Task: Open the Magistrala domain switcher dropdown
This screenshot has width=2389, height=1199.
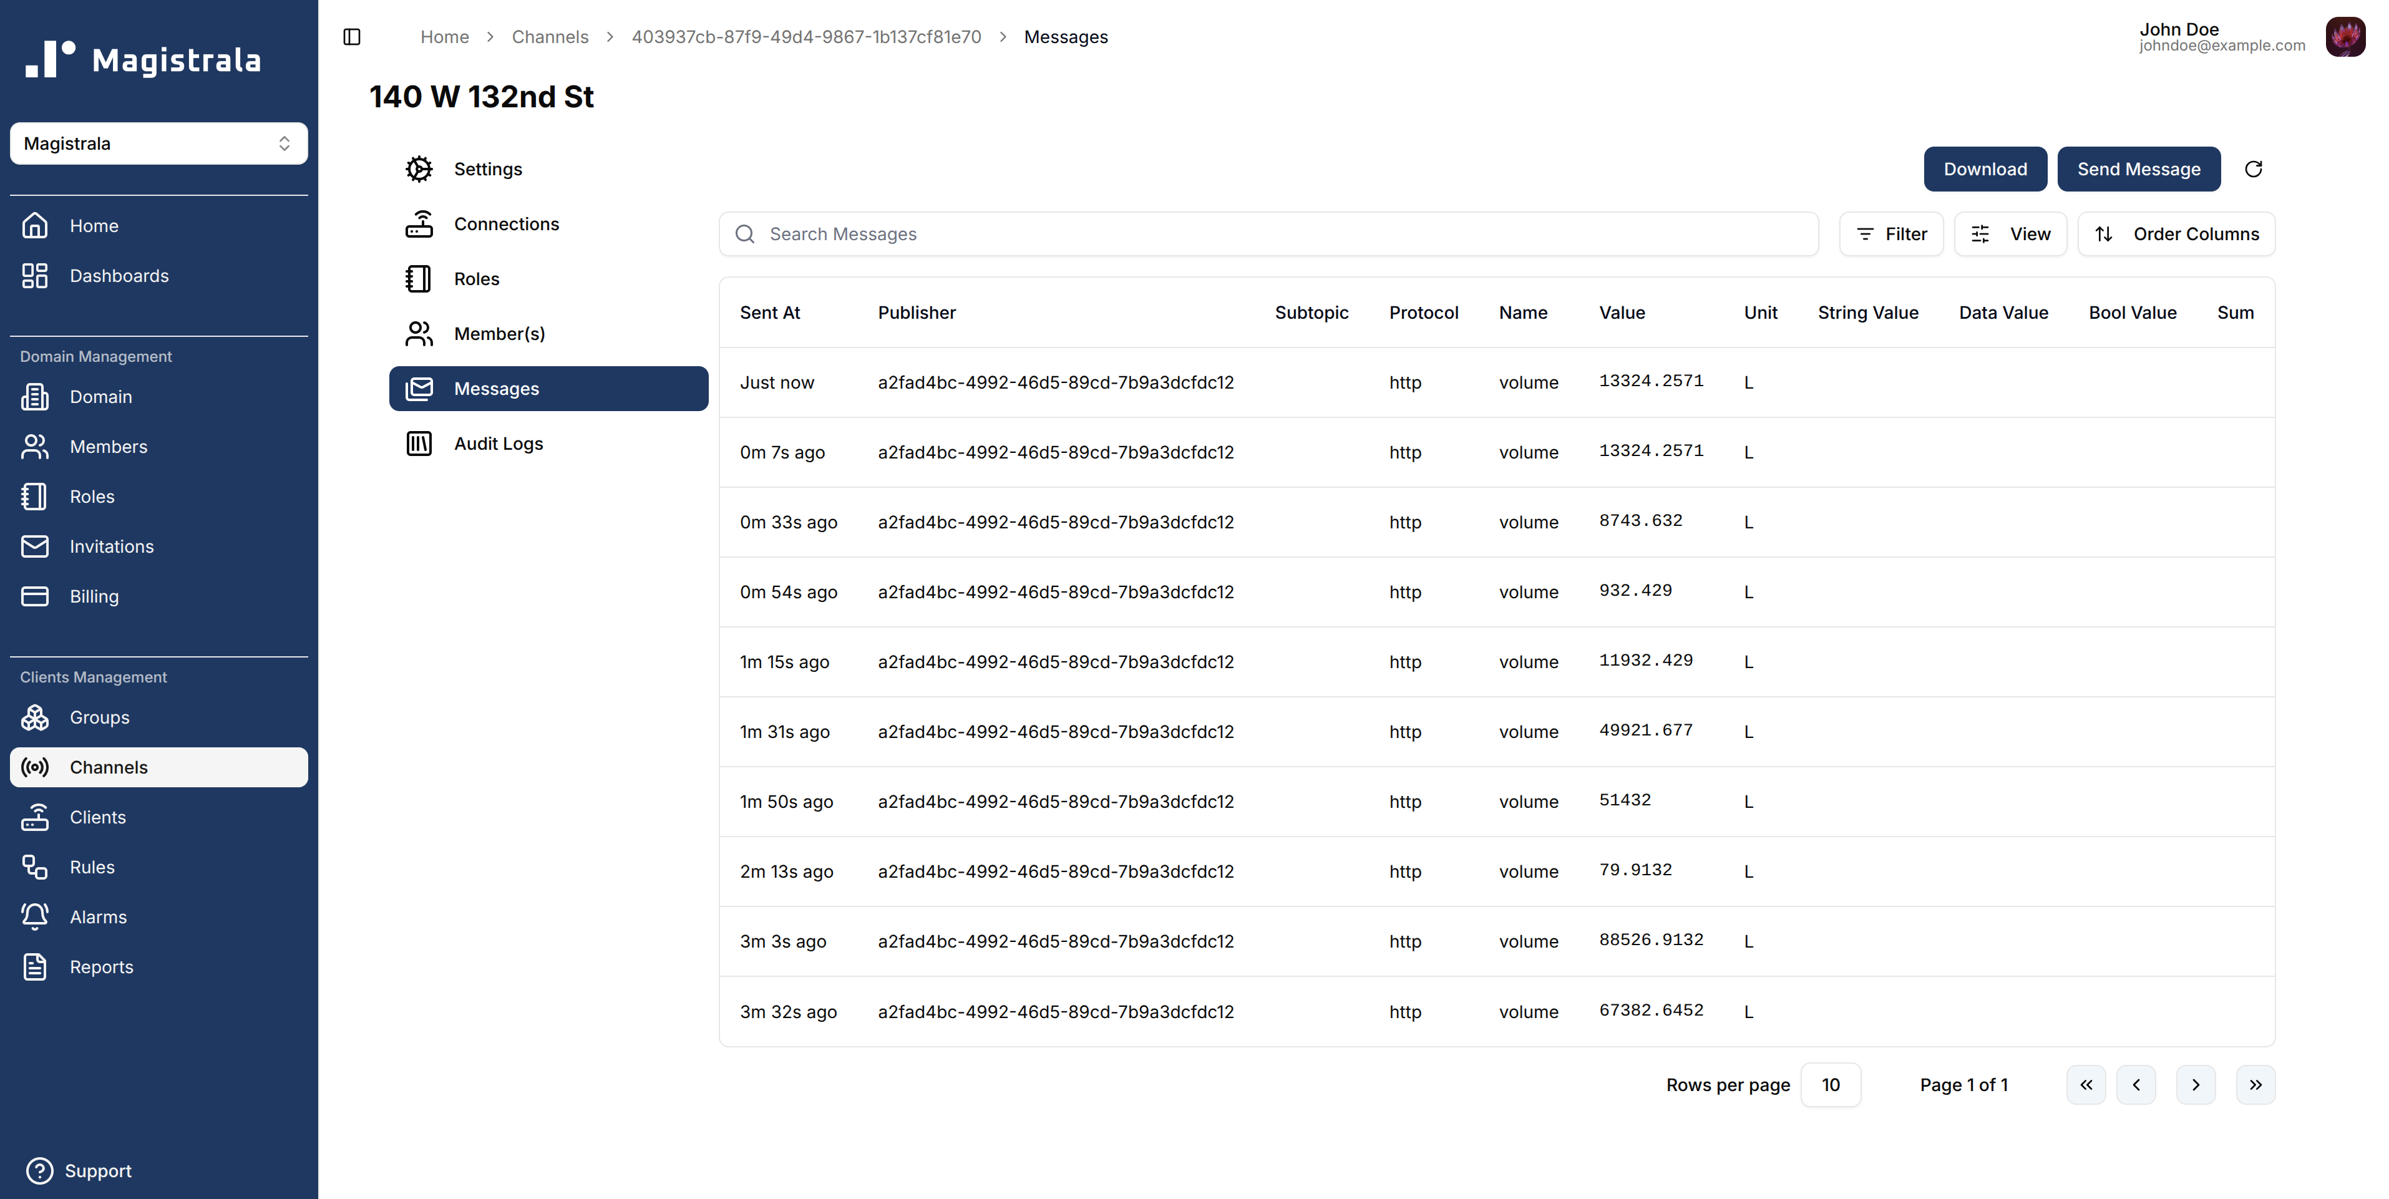Action: [x=158, y=143]
